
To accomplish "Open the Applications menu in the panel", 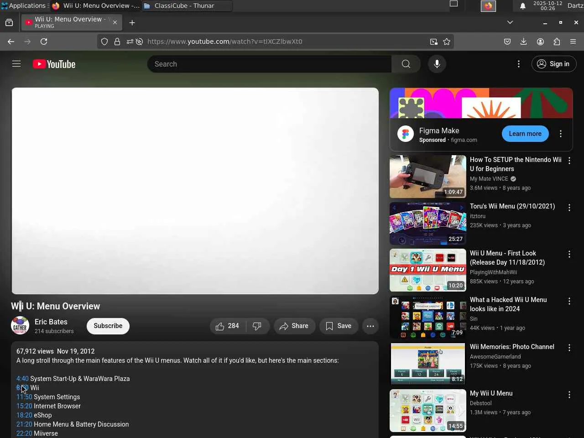I will point(24,6).
